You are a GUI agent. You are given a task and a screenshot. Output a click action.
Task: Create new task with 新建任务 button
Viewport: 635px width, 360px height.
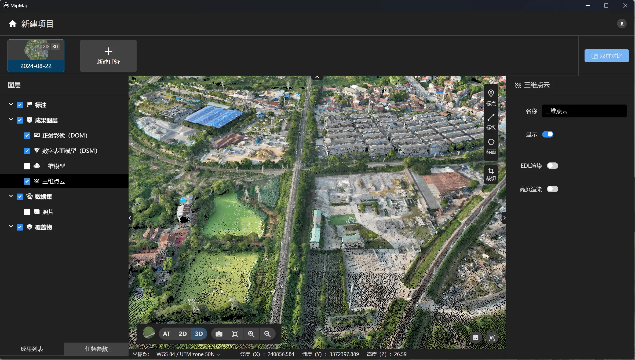108,56
